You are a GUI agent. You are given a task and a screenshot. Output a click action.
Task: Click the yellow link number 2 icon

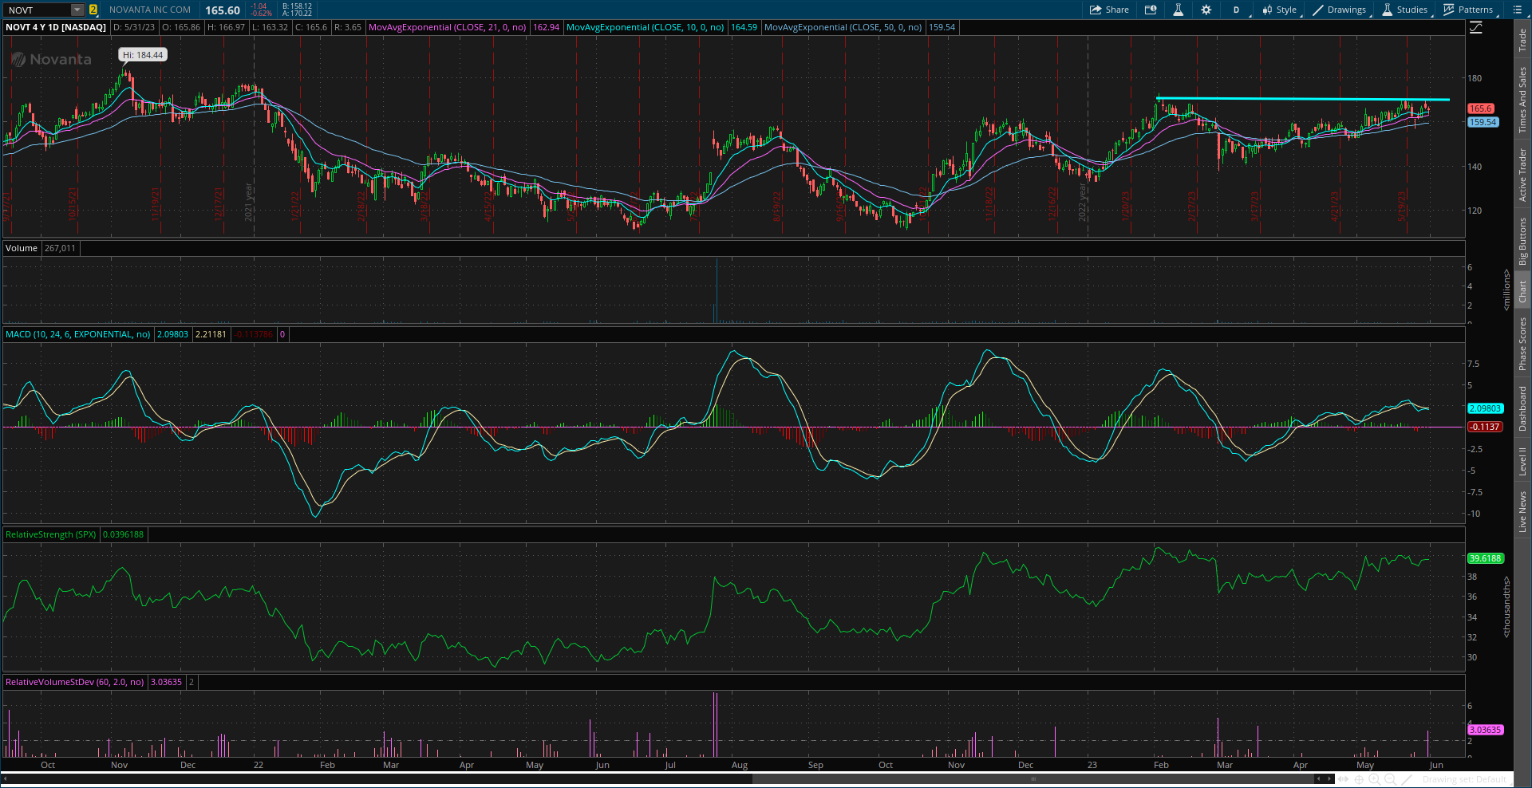click(93, 10)
